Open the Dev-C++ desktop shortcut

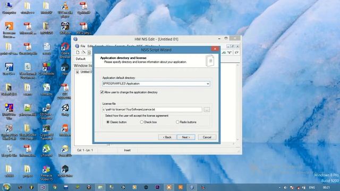[x=9, y=69]
